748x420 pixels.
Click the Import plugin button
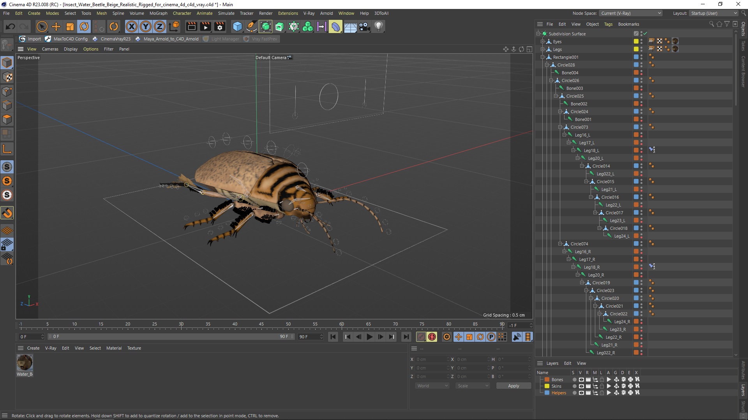coord(30,39)
